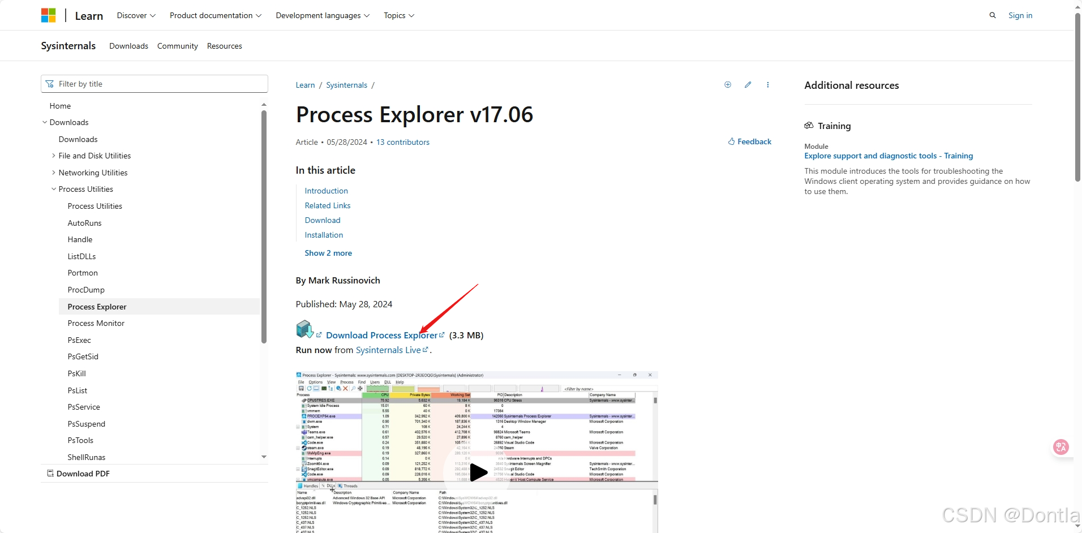
Task: Play the Process Explorer video
Action: [x=479, y=472]
